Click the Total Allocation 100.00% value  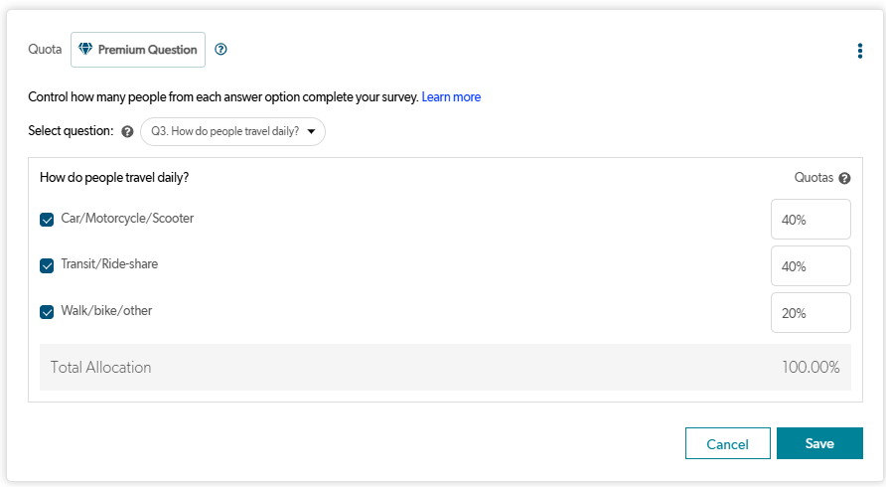(810, 368)
